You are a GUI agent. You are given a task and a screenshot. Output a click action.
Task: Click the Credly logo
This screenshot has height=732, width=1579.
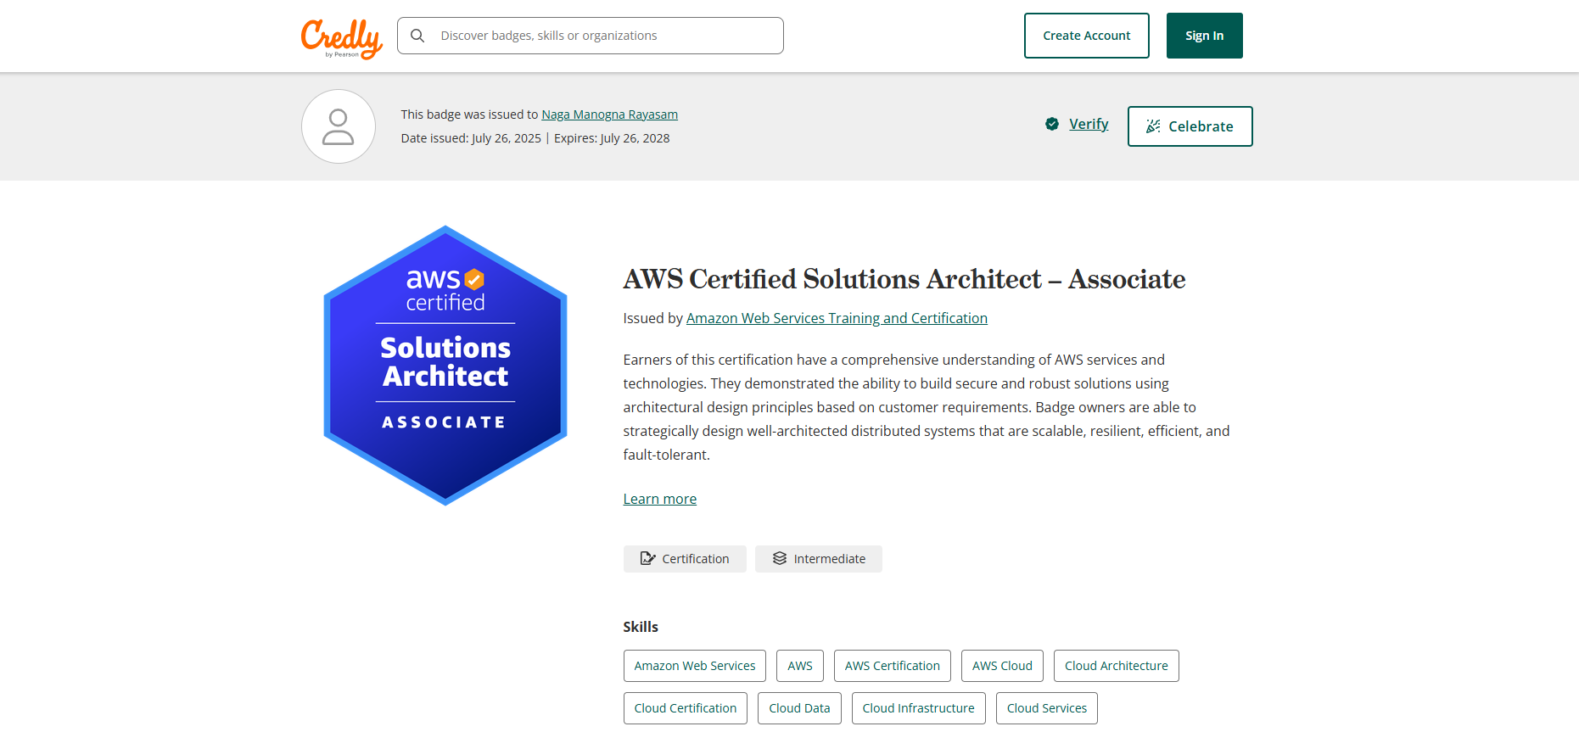click(341, 38)
